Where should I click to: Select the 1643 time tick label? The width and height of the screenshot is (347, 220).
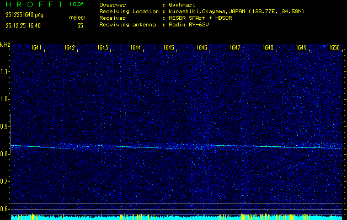102,48
